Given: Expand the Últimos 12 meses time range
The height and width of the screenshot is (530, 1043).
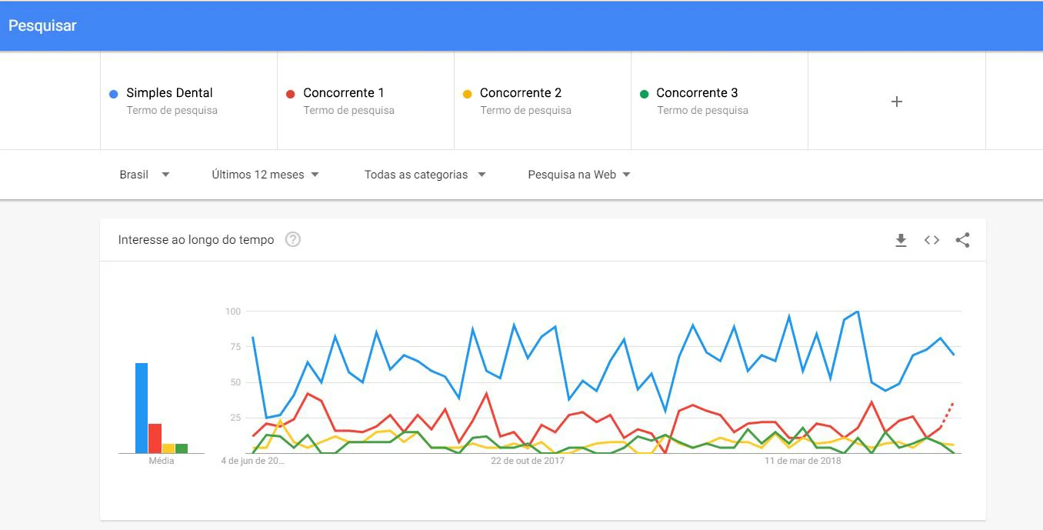Looking at the screenshot, I should tap(265, 175).
